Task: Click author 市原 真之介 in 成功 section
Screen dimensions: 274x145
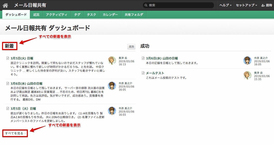Action: 261,58
